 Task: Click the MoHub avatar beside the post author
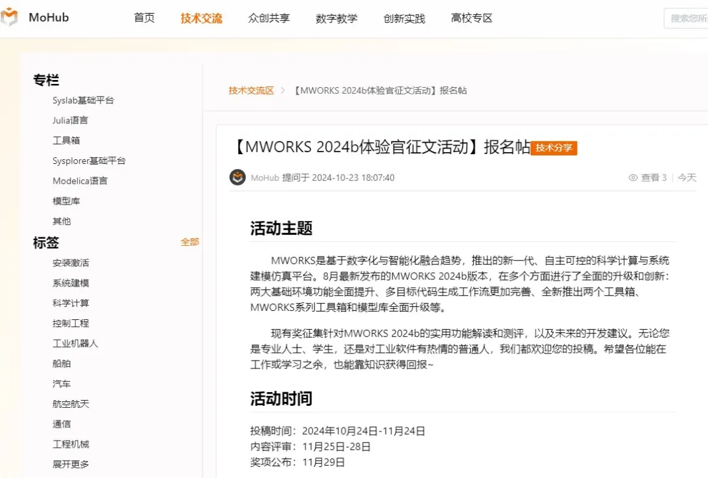(237, 177)
